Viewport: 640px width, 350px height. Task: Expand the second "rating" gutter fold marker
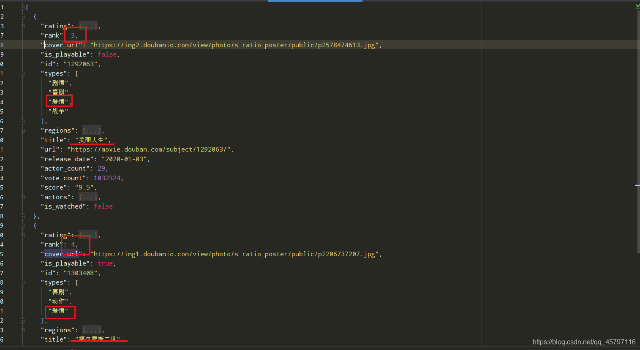coord(22,235)
